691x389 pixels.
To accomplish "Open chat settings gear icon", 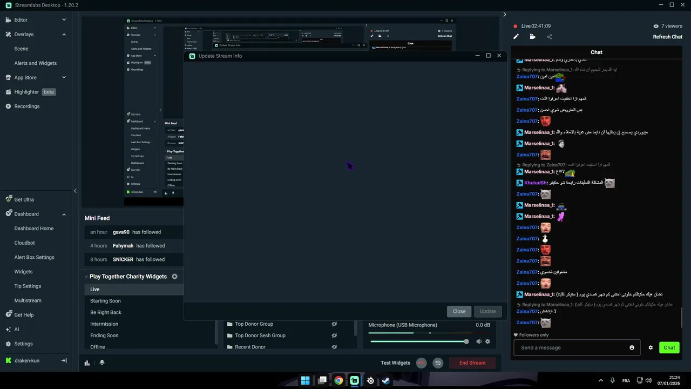I will click(x=651, y=347).
